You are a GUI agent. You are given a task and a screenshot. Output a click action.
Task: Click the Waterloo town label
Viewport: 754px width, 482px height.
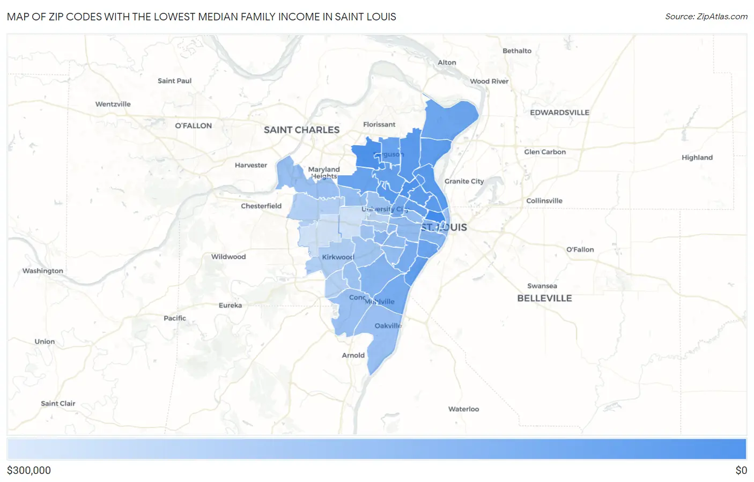[x=464, y=409]
